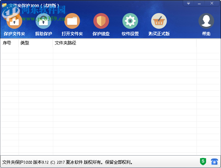The image size is (221, 168).
Task: Click the 序号 column header
Action: 9,43
